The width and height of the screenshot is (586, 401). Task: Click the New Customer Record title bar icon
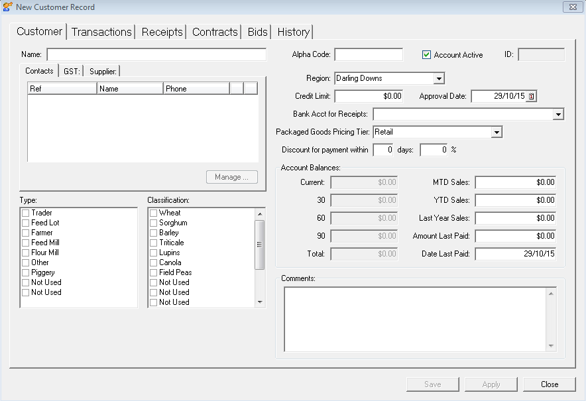coord(7,7)
